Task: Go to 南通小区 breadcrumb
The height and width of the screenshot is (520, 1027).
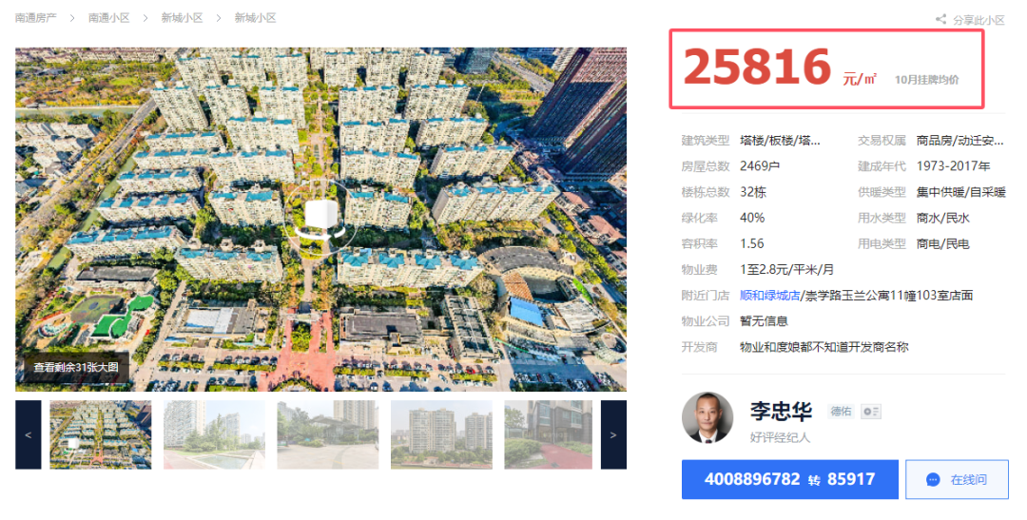Action: 108,18
